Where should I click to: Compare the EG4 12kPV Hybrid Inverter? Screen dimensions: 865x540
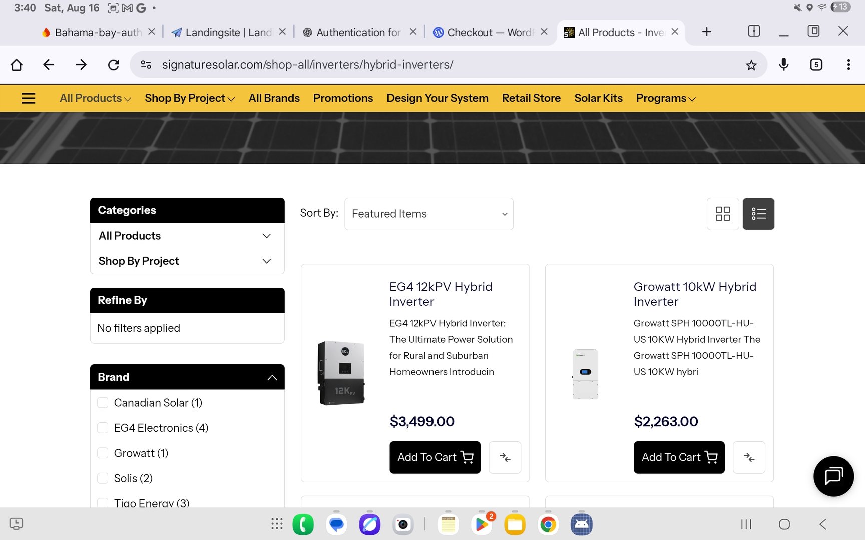505,457
